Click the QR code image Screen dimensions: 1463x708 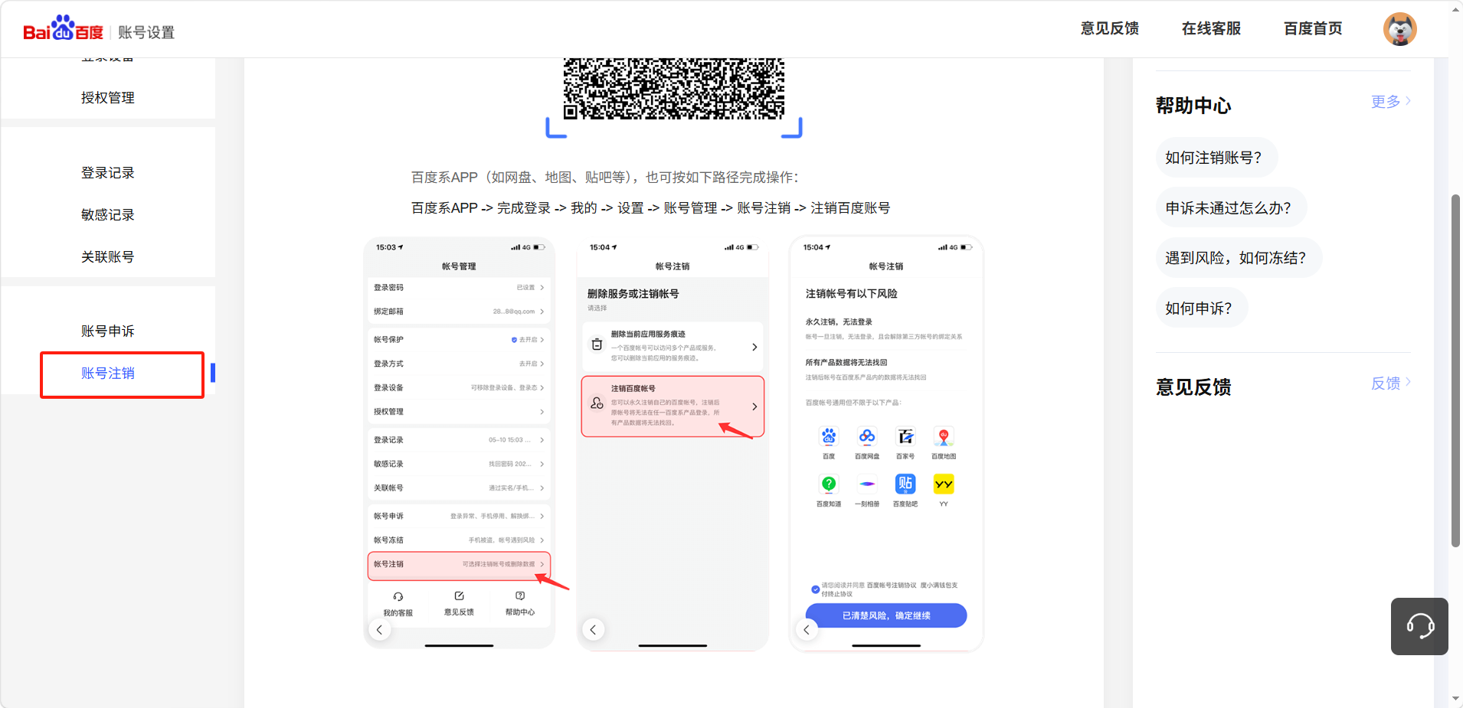(674, 88)
